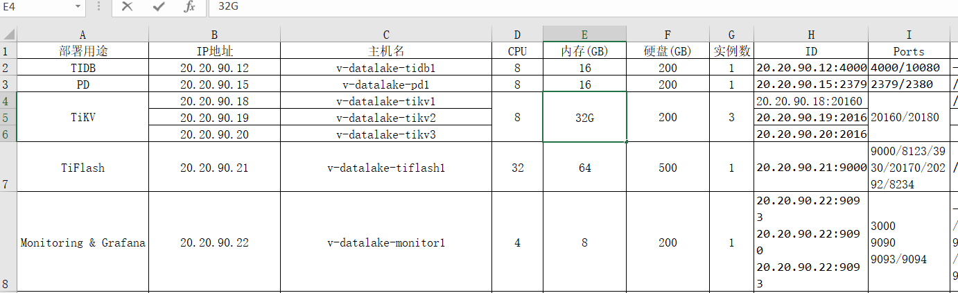The width and height of the screenshot is (958, 293).
Task: Click the formula bar containing 32G
Action: [555, 7]
